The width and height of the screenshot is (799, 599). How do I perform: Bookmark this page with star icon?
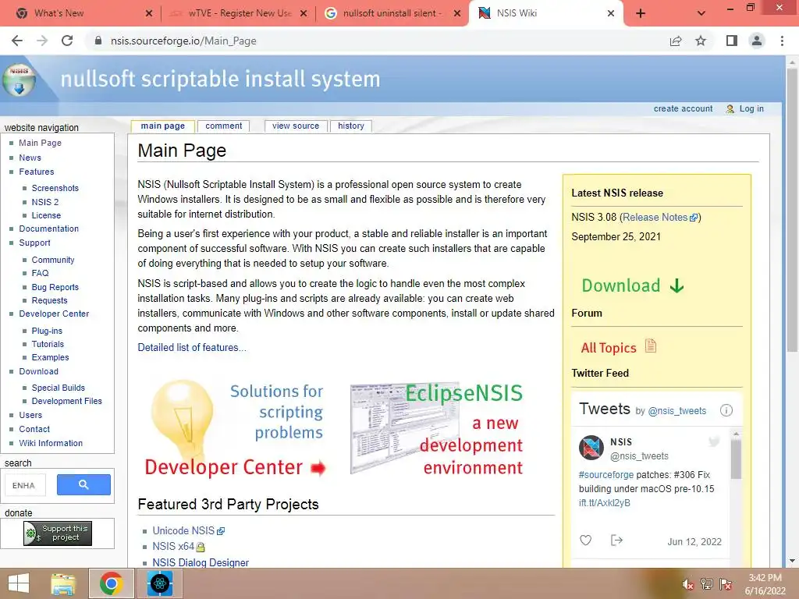[701, 41]
